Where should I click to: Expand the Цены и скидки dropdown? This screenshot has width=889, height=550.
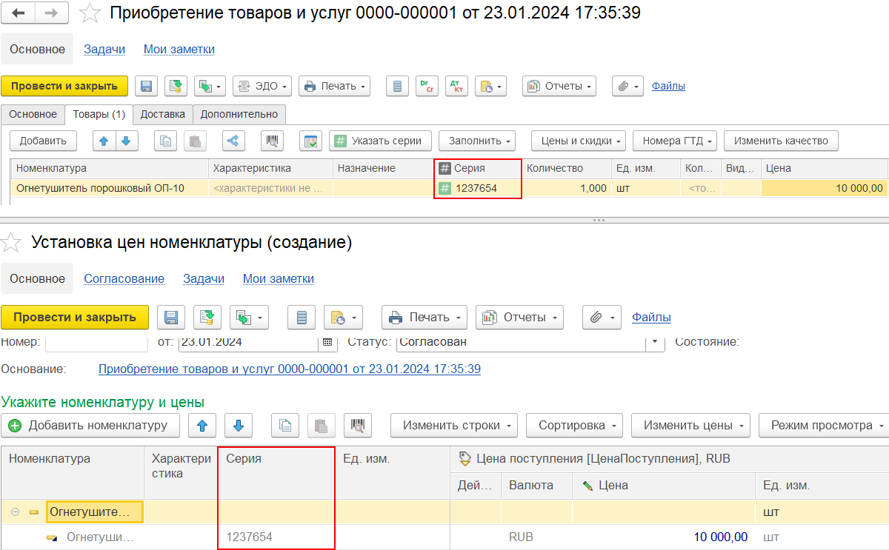pos(579,141)
